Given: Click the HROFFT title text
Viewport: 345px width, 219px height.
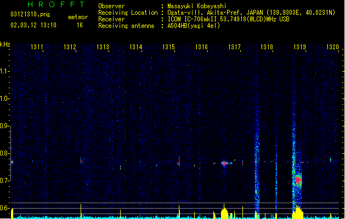Looking at the screenshot, I should click(56, 4).
